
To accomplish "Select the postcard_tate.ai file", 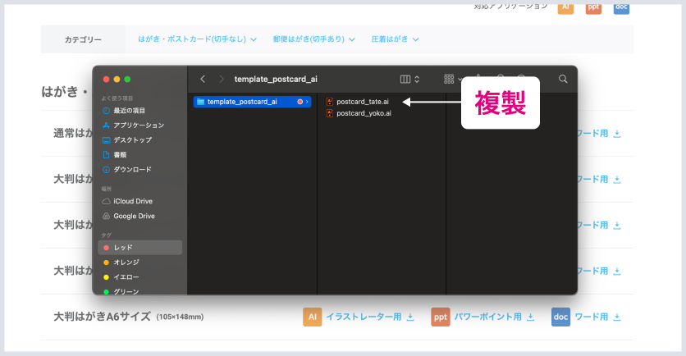I will [x=358, y=102].
